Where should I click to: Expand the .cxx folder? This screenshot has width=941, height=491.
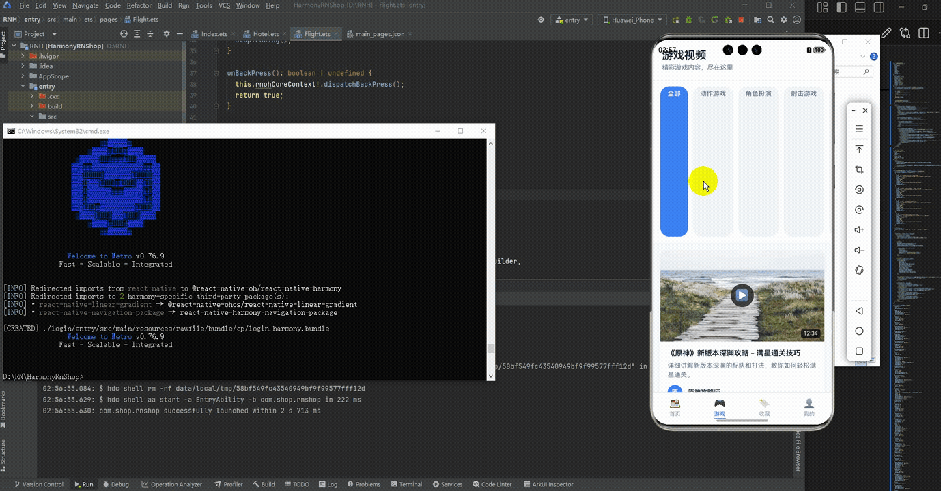pos(32,96)
